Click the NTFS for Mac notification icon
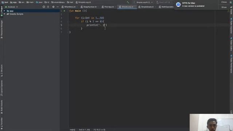The image size is (233, 131). click(178, 4)
